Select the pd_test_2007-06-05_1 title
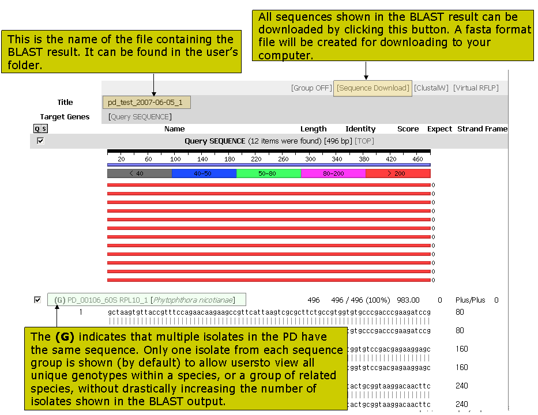The height and width of the screenshot is (415, 538). click(x=145, y=103)
